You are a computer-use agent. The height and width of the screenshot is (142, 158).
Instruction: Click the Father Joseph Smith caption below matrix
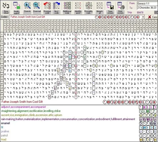(22, 102)
